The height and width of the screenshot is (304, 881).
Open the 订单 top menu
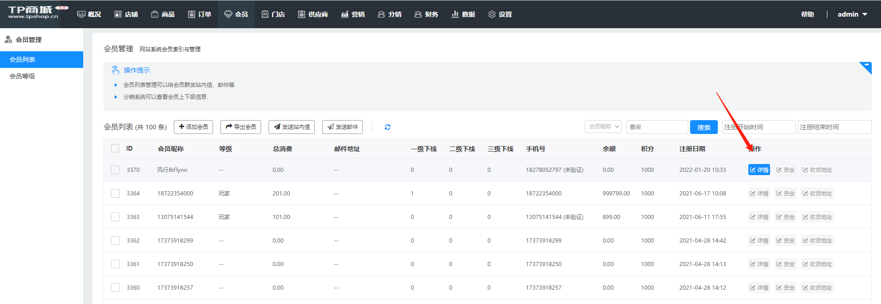[x=200, y=14]
